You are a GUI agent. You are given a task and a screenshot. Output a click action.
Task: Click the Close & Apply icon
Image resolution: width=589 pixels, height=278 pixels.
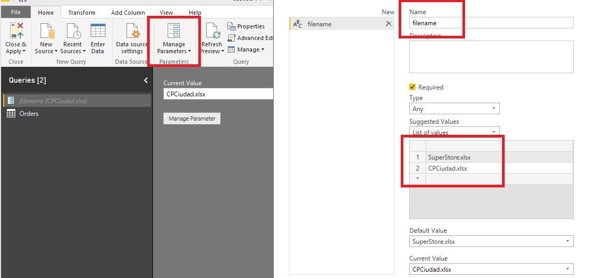click(x=16, y=31)
